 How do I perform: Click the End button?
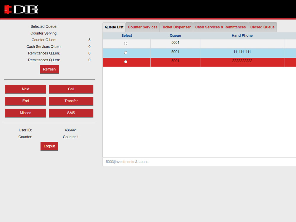[25, 101]
